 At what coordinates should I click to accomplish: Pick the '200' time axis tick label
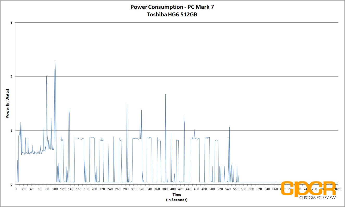(94, 189)
